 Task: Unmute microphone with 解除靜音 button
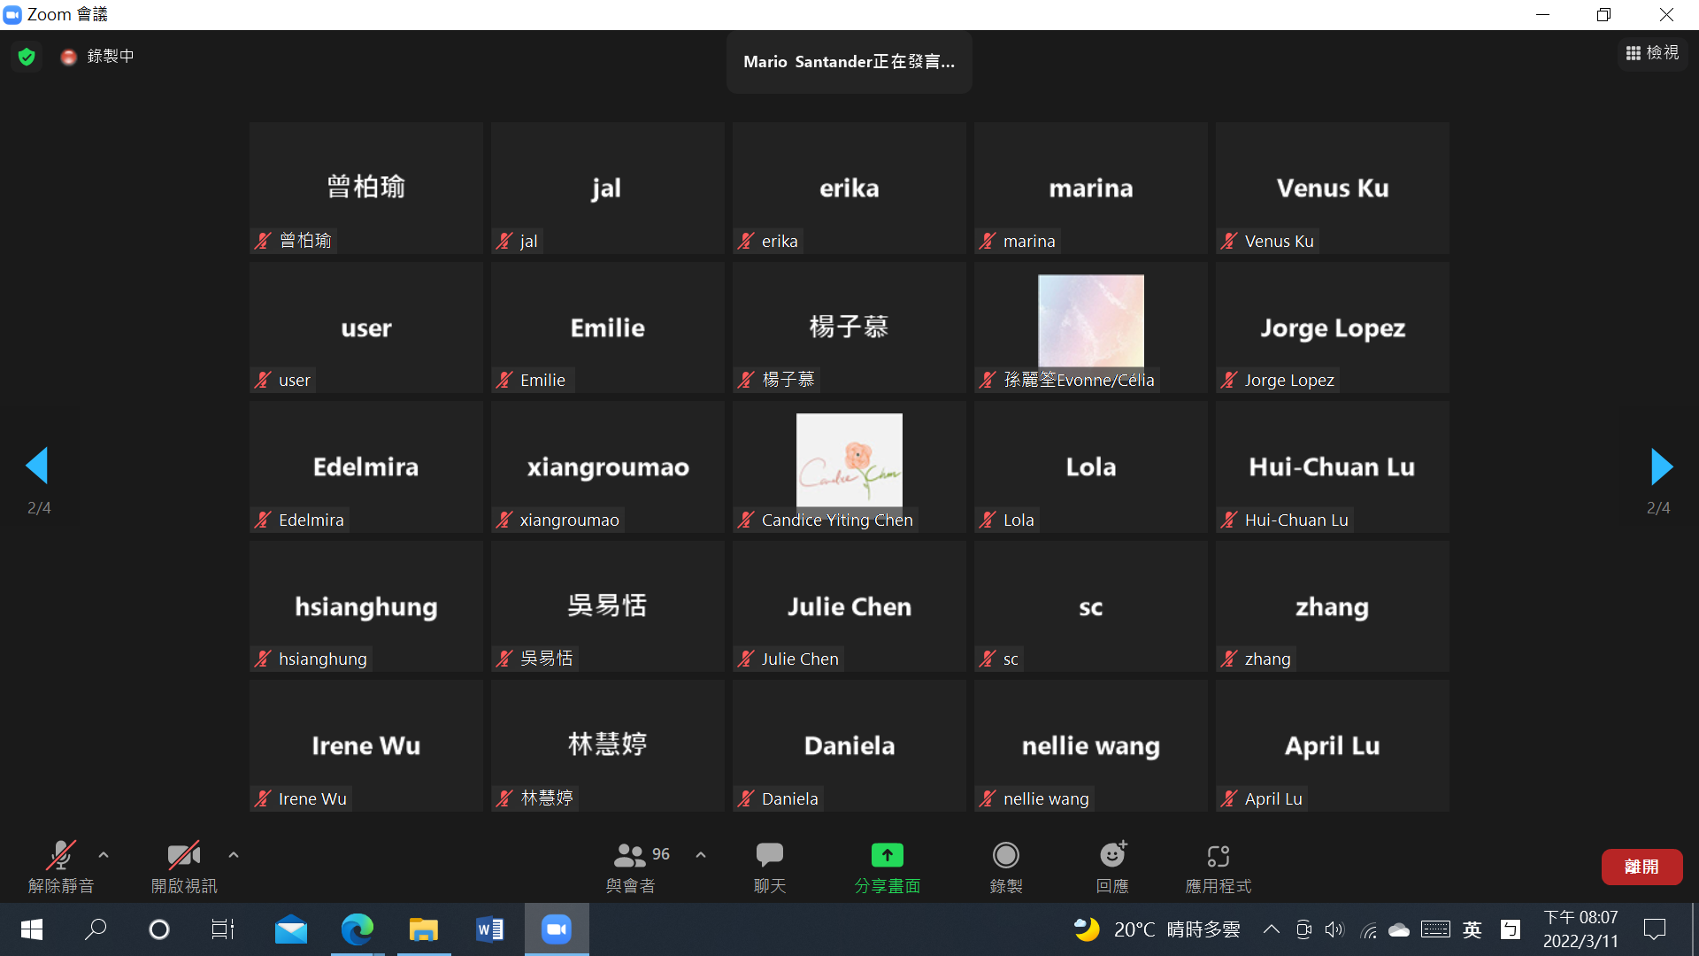pos(61,867)
